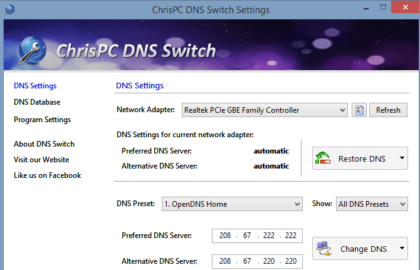Image resolution: width=420 pixels, height=270 pixels.
Task: Click the second octet 67 of Alternative DNS
Action: (247, 261)
